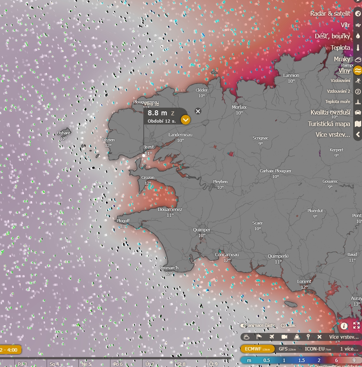This screenshot has width=362, height=367.
Task: Switch to the Vítr wind layer icon
Action: pyautogui.click(x=358, y=25)
